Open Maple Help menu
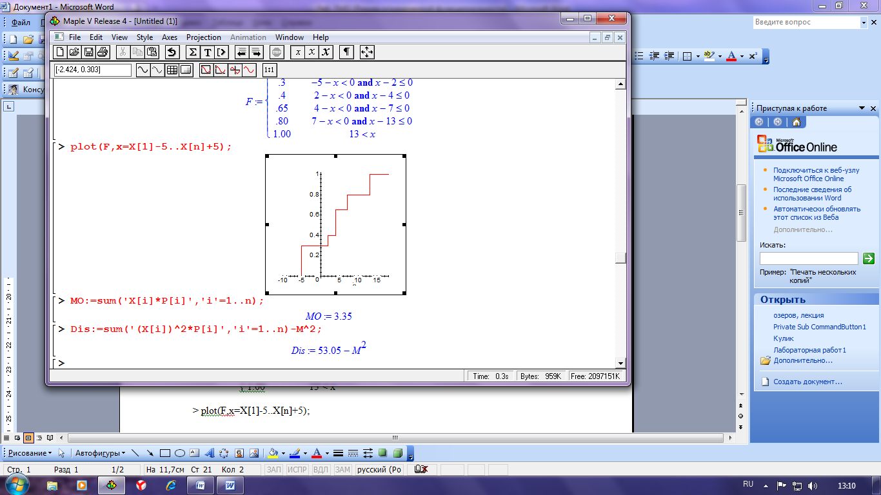The height and width of the screenshot is (495, 881). tap(321, 37)
